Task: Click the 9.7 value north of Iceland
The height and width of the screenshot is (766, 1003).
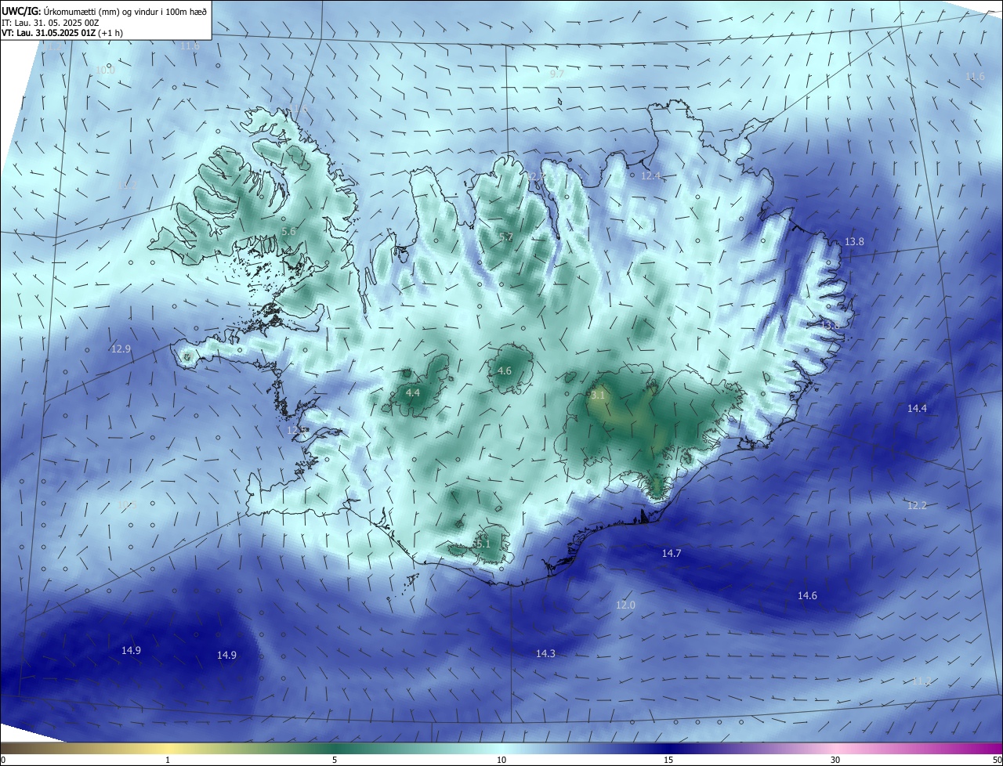Action: pos(556,74)
